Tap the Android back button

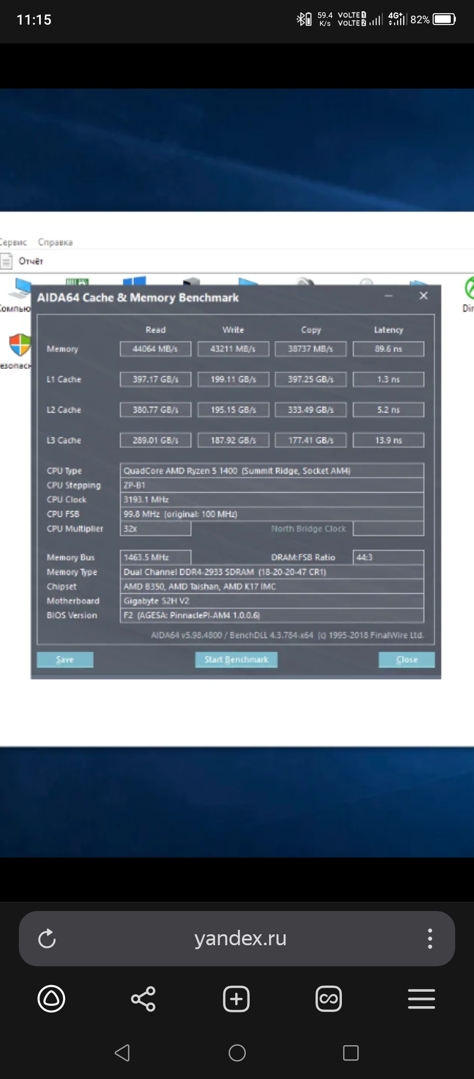[122, 1053]
